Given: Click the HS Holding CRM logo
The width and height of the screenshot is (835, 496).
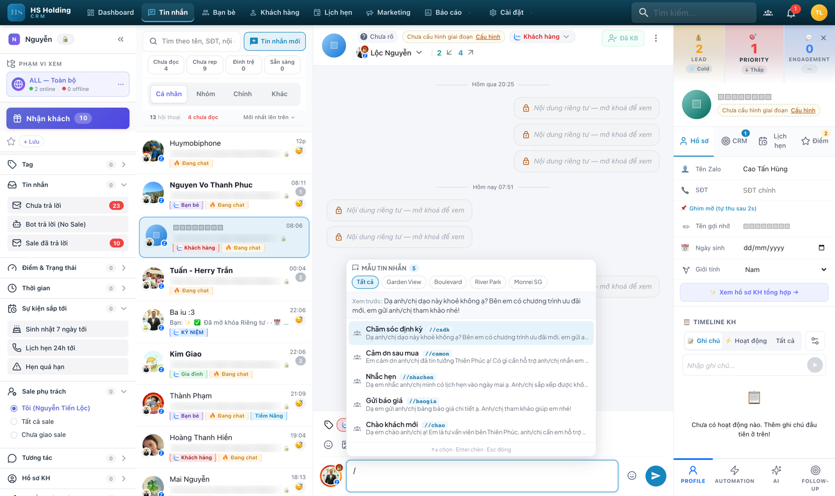Looking at the screenshot, I should (x=39, y=13).
